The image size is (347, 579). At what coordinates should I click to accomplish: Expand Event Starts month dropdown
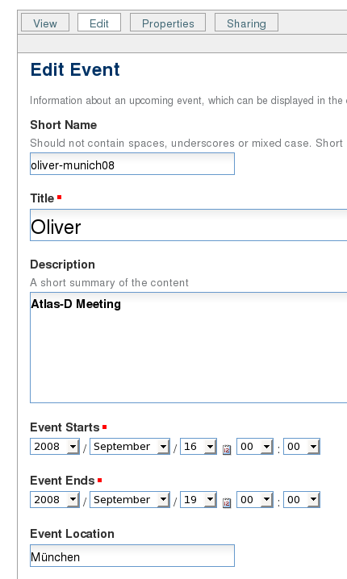[130, 447]
